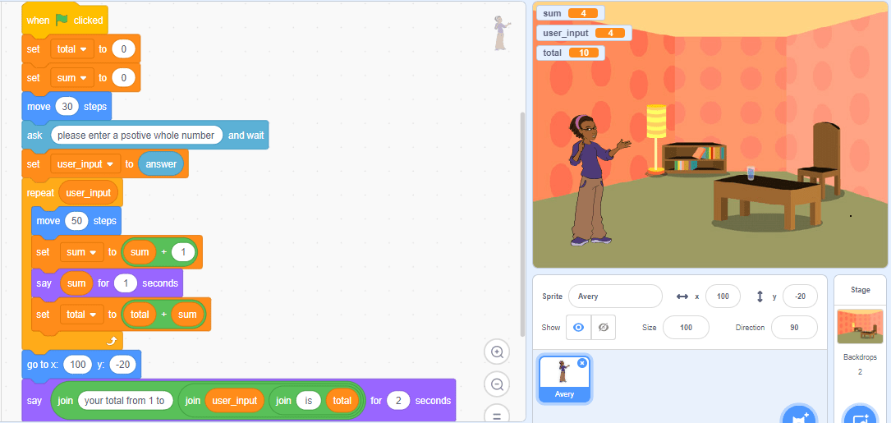
Task: Click the zoom in magnifier icon
Action: [497, 352]
